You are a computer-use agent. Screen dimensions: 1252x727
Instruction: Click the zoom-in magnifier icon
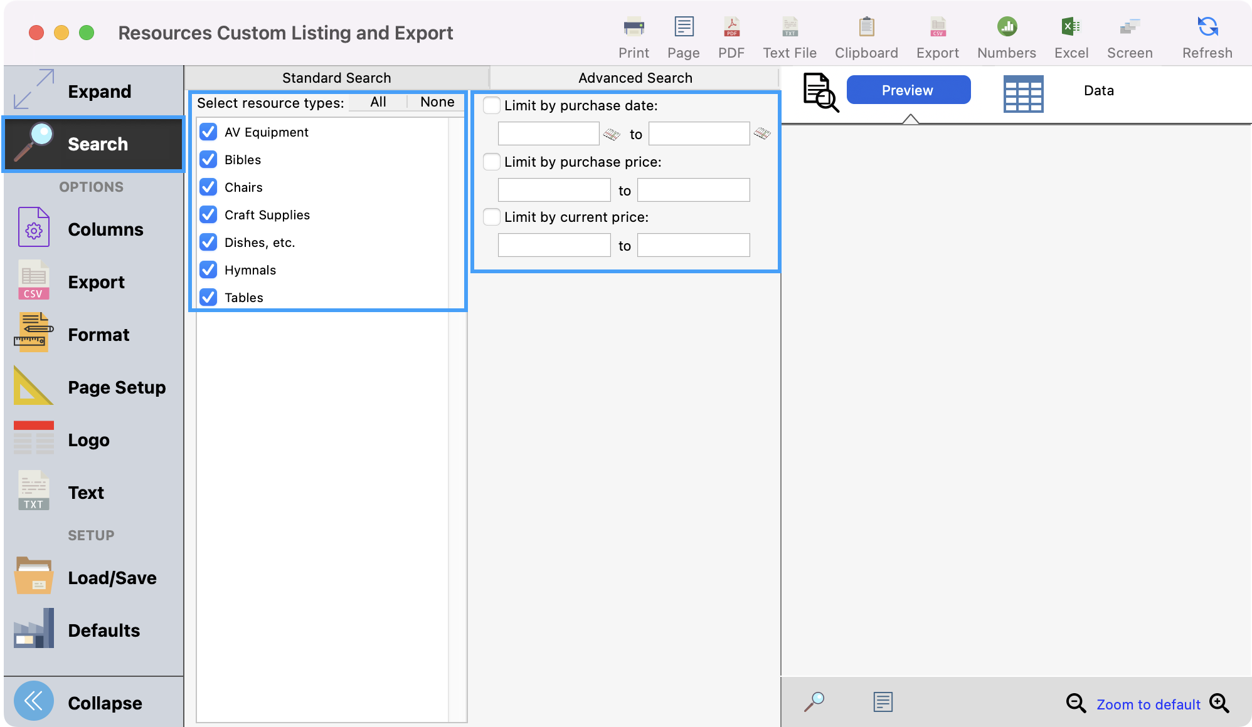[x=1219, y=703]
